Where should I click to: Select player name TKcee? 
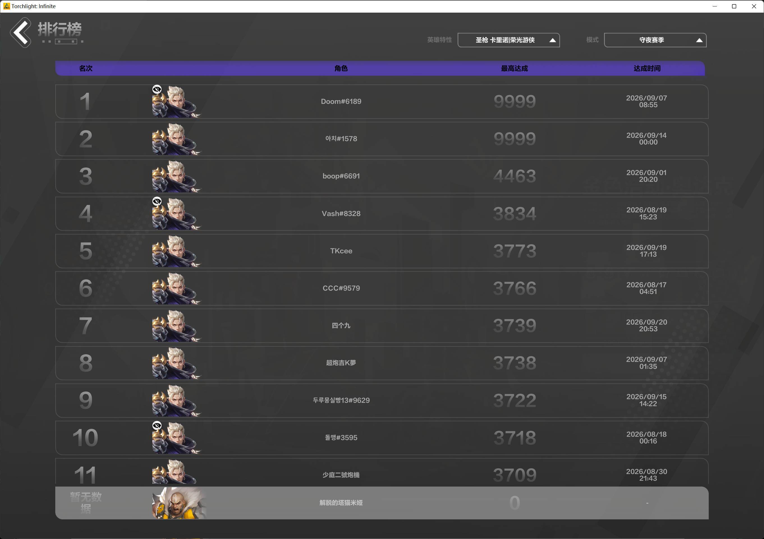coord(341,251)
